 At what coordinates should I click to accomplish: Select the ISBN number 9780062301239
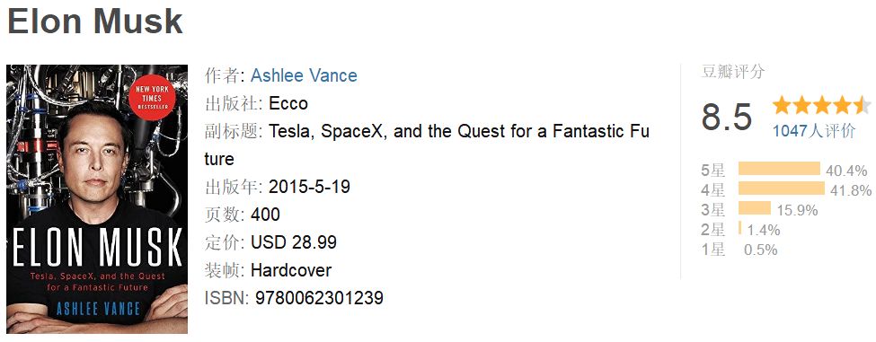coord(319,297)
